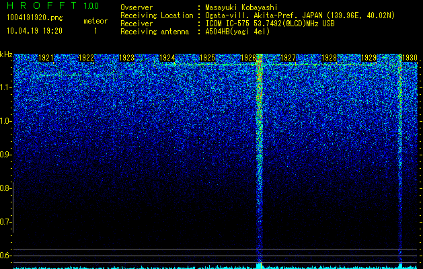Click the 0.7 frequency axis label
The height and width of the screenshot is (269, 423).
pos(6,222)
